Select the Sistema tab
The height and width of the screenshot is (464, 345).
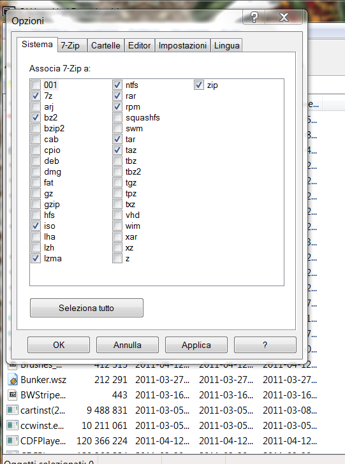pos(37,45)
